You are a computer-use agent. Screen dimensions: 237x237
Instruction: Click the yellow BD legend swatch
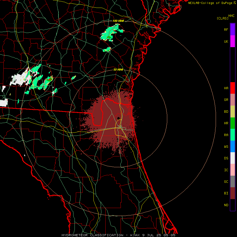click(x=233, y=112)
